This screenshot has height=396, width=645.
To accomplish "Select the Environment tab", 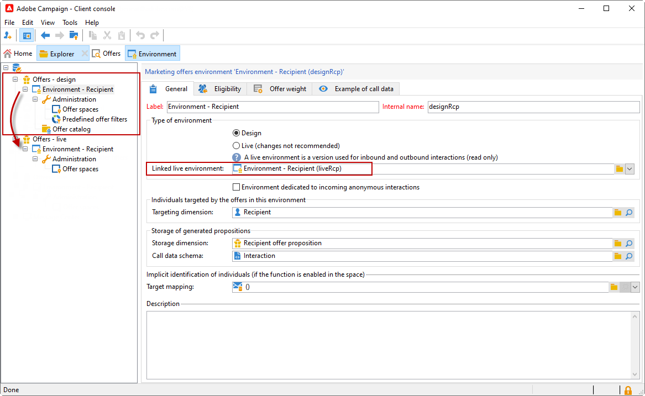I will click(153, 54).
